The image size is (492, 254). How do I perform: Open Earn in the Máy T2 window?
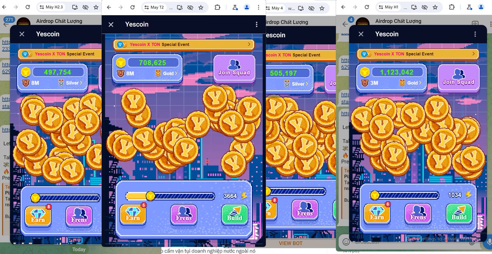point(133,214)
